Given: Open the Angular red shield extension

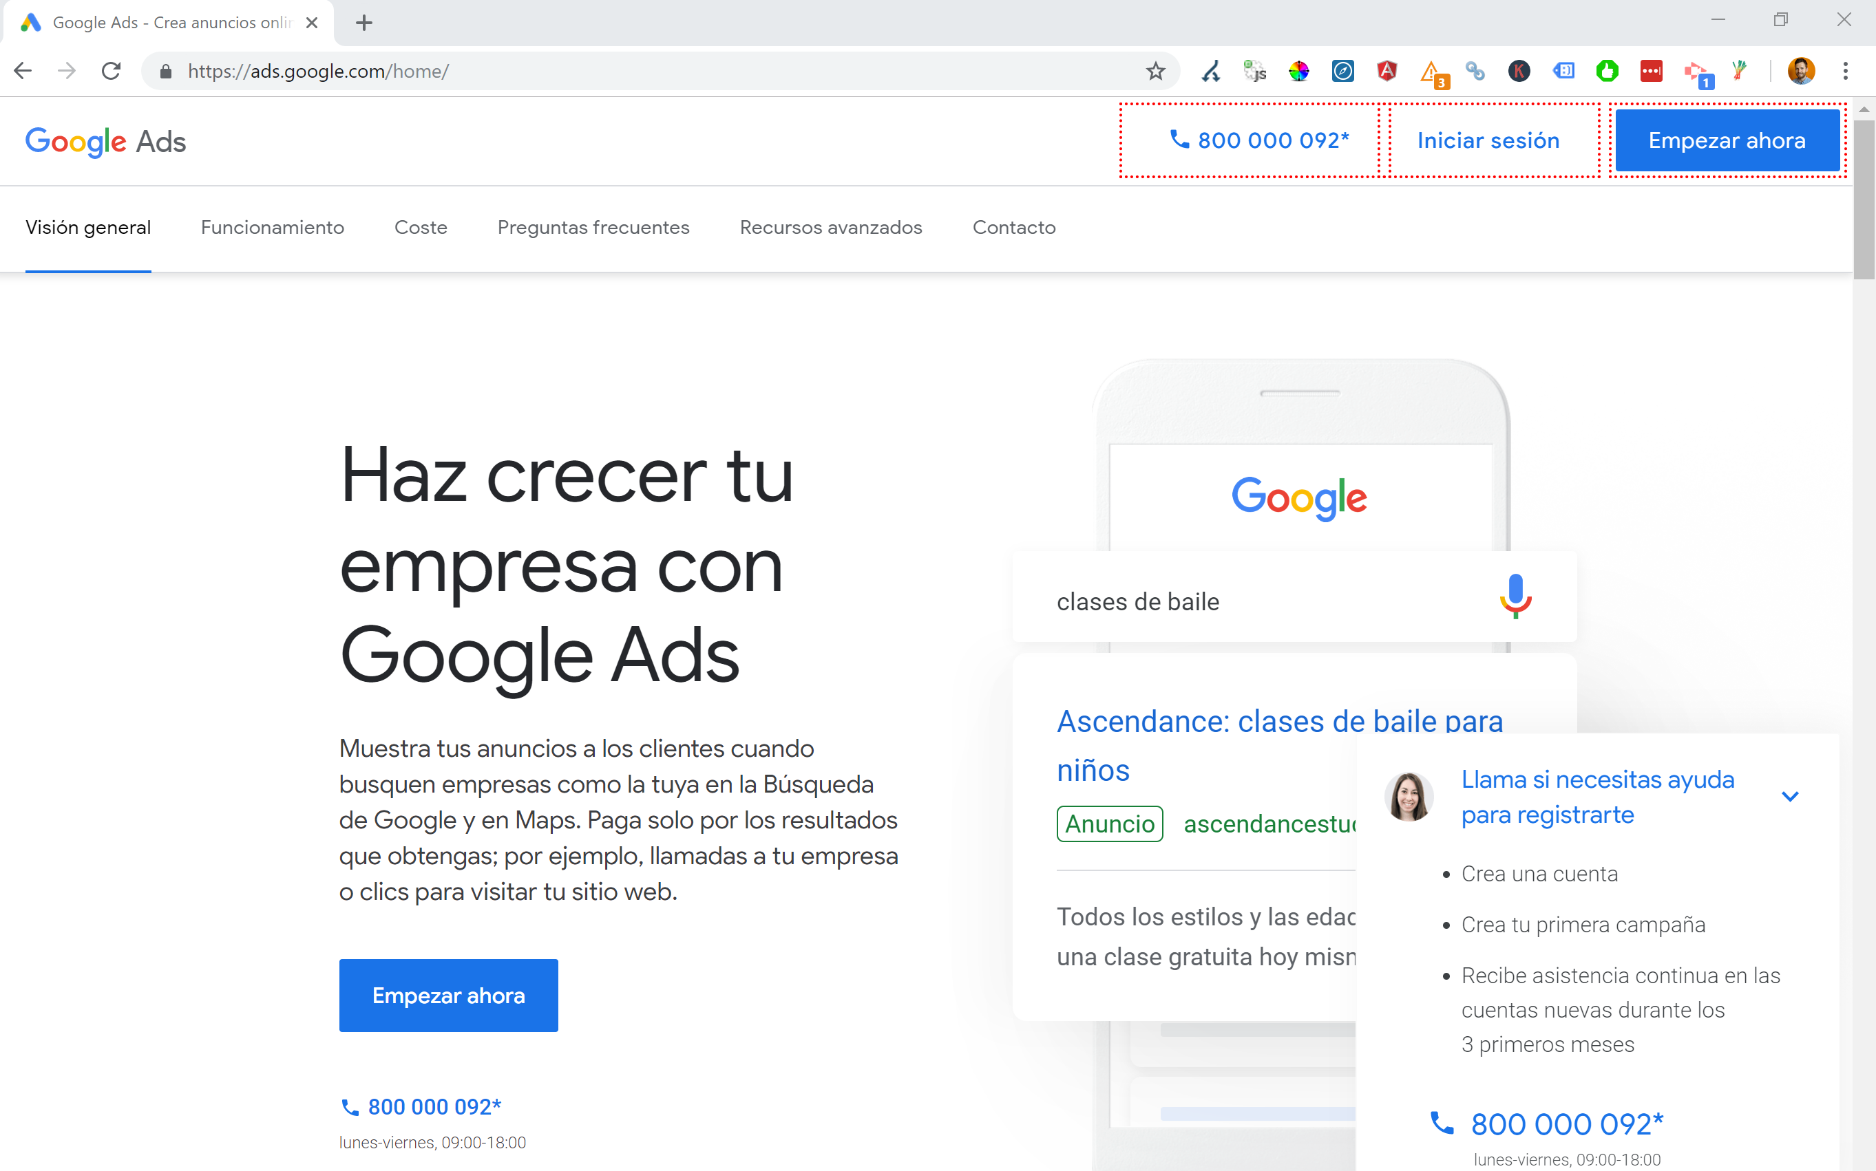Looking at the screenshot, I should (x=1387, y=72).
